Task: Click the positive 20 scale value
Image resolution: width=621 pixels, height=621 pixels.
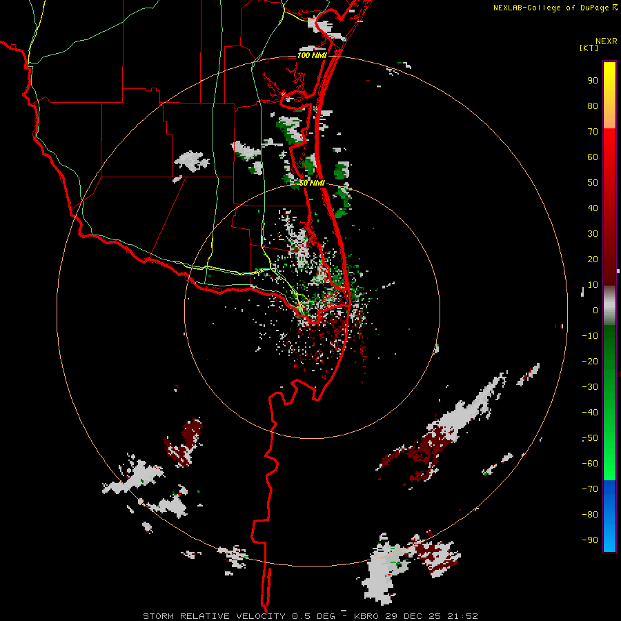Action: [x=593, y=259]
